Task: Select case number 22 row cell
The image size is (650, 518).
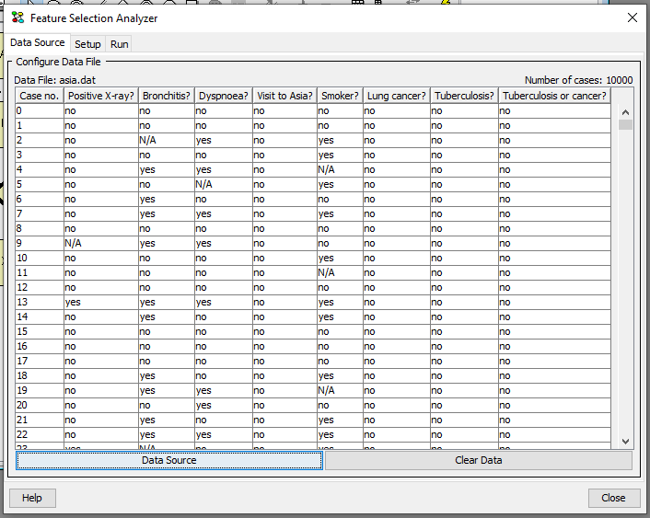Action: 40,434
